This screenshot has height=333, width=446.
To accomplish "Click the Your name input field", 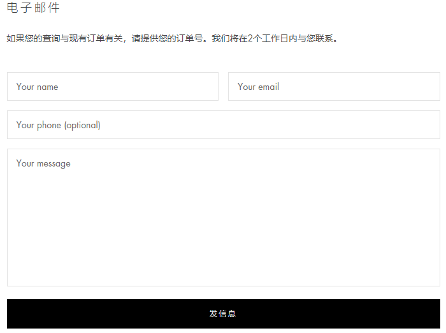I will [113, 86].
